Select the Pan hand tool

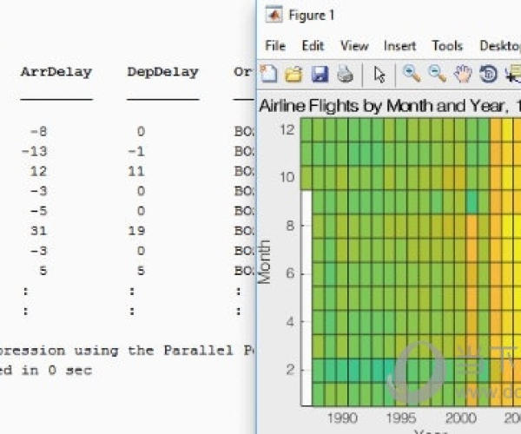463,75
